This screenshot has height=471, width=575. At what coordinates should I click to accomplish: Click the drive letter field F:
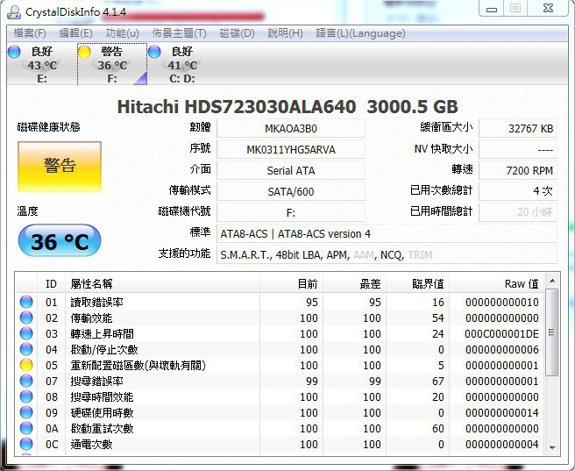[291, 212]
